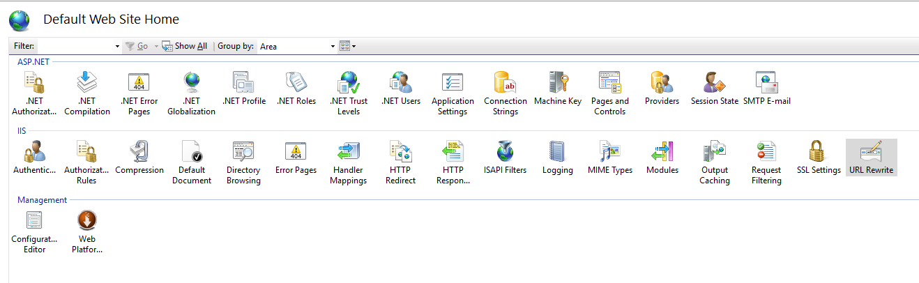Open Request Filtering feature

coord(766,152)
